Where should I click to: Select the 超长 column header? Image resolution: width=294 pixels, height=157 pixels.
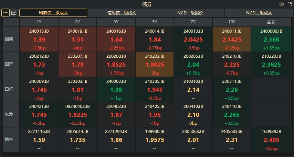(x=271, y=22)
